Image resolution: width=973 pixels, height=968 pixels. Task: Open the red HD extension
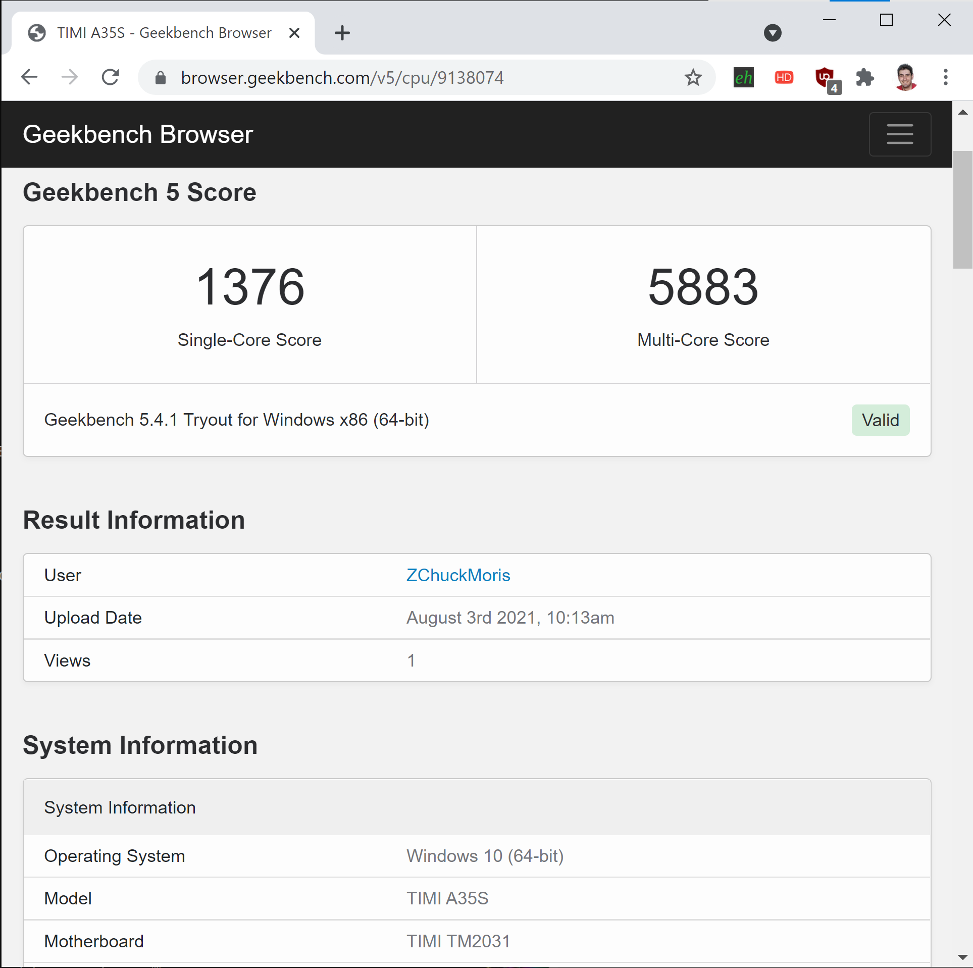click(784, 77)
